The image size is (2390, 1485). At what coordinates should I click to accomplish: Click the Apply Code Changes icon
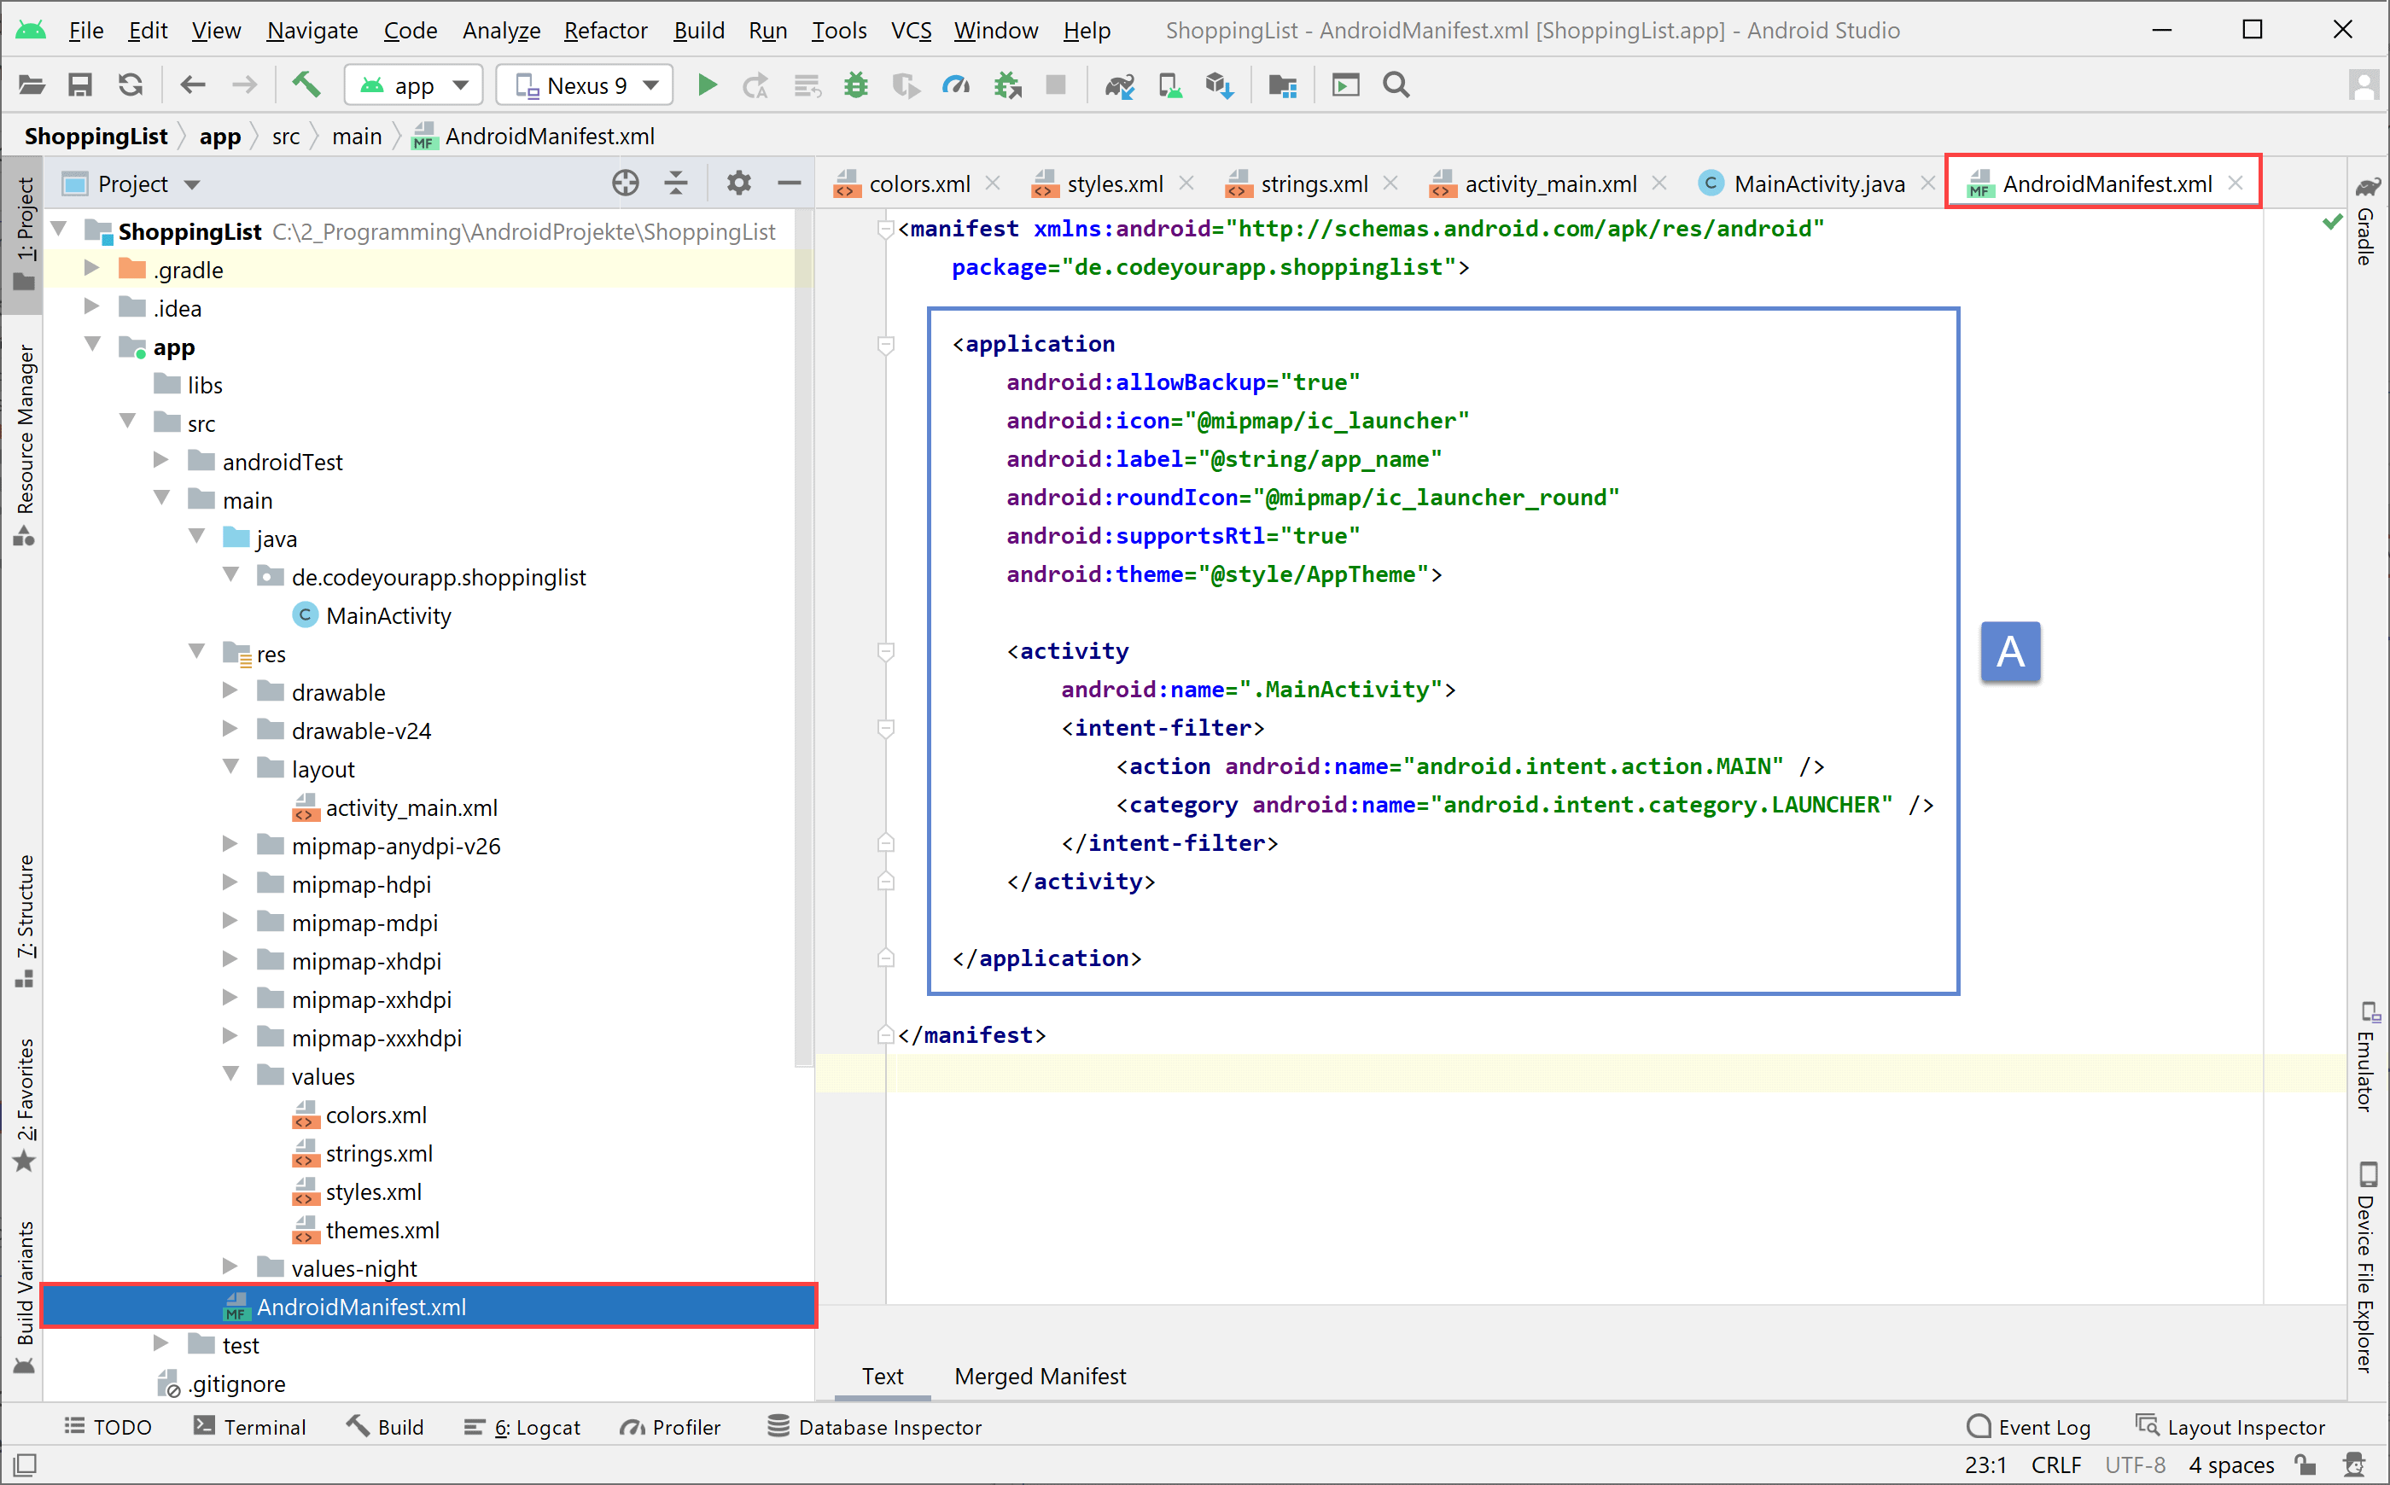pos(807,85)
